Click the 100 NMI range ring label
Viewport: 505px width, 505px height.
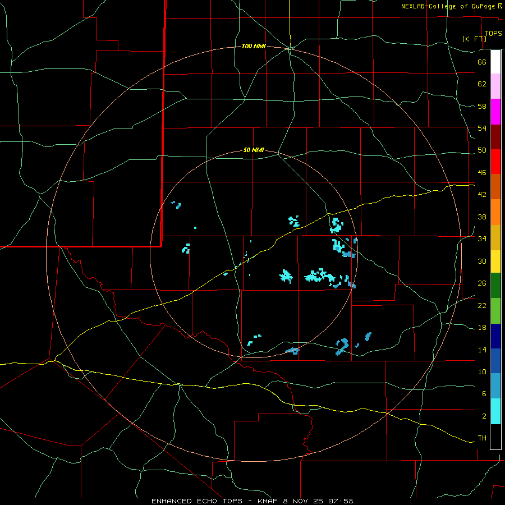(253, 46)
